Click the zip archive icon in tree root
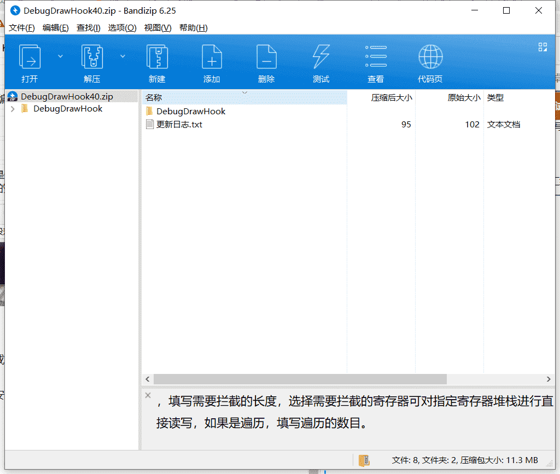This screenshot has height=474, width=560. pyautogui.click(x=13, y=96)
